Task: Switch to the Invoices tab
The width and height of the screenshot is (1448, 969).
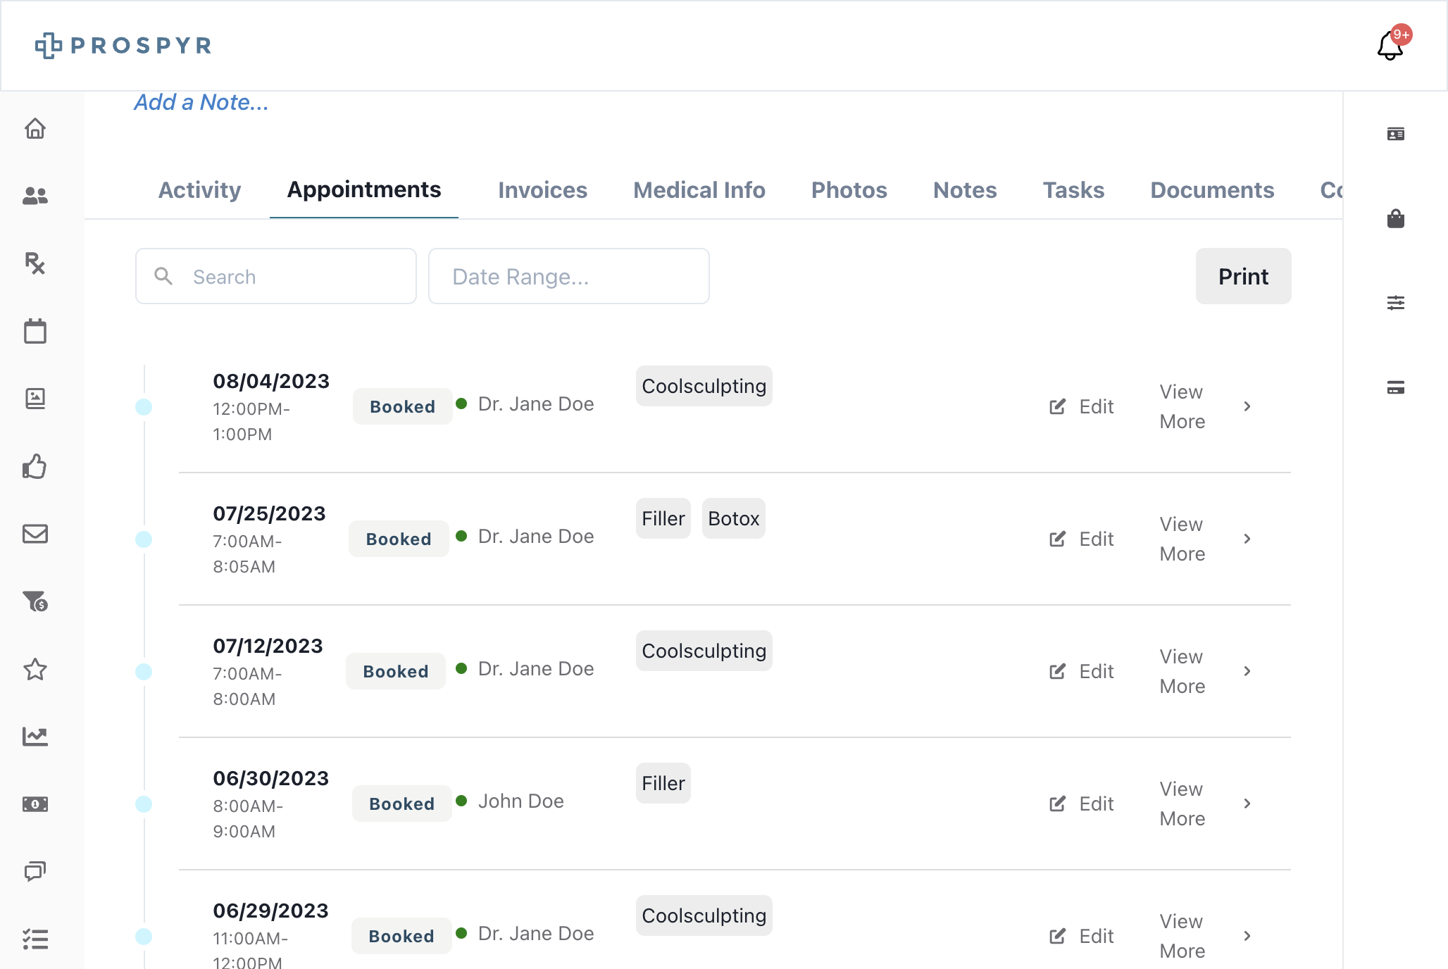Action: [x=542, y=190]
